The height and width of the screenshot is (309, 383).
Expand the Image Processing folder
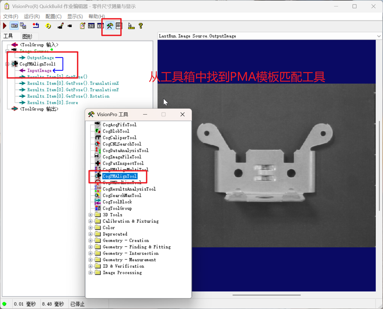(x=90, y=273)
